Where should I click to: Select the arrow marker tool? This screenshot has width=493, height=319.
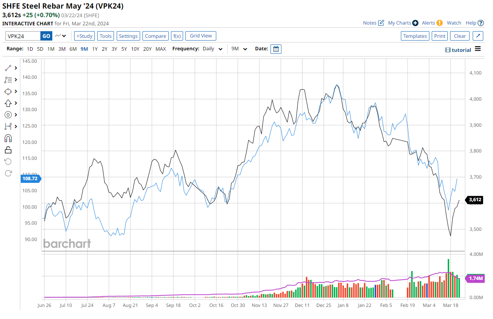pyautogui.click(x=8, y=103)
